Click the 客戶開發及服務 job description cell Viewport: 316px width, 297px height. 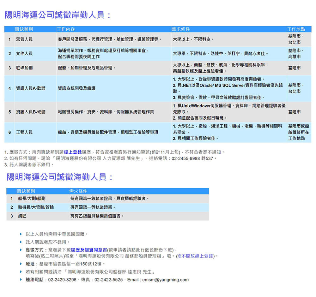[114, 39]
